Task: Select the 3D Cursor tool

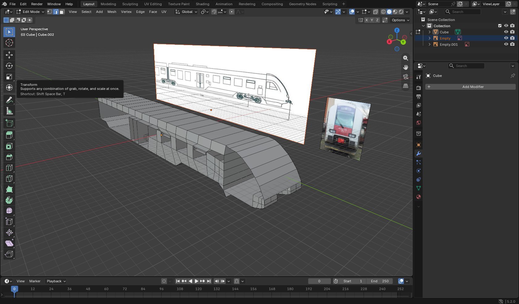Action: (x=9, y=43)
